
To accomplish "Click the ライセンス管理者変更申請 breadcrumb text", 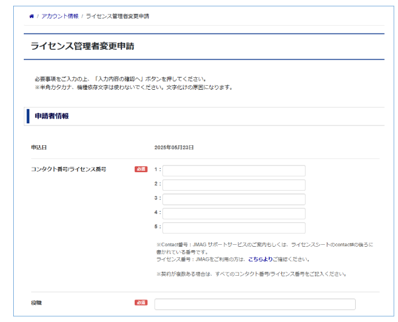I will pos(117,16).
